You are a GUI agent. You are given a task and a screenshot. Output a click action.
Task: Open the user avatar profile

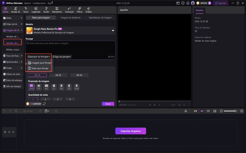[x=193, y=3]
